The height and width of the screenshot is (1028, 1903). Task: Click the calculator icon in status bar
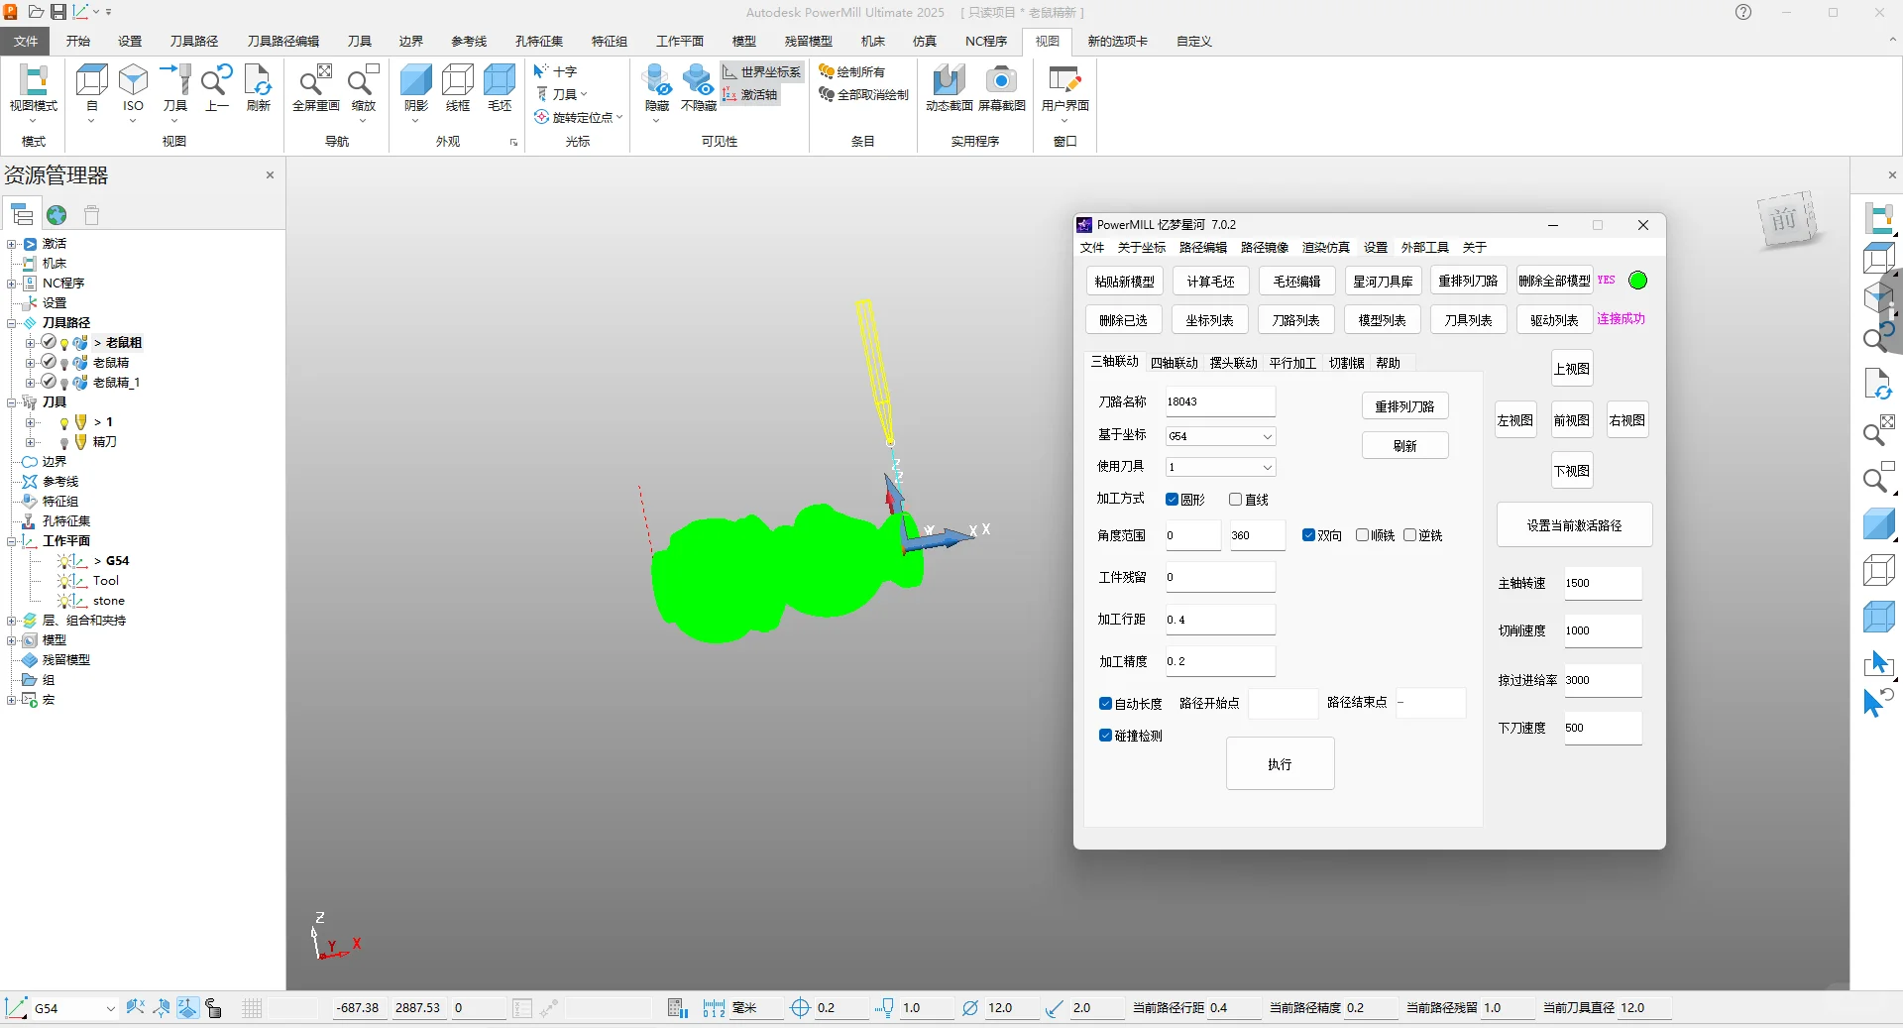pyautogui.click(x=677, y=1008)
